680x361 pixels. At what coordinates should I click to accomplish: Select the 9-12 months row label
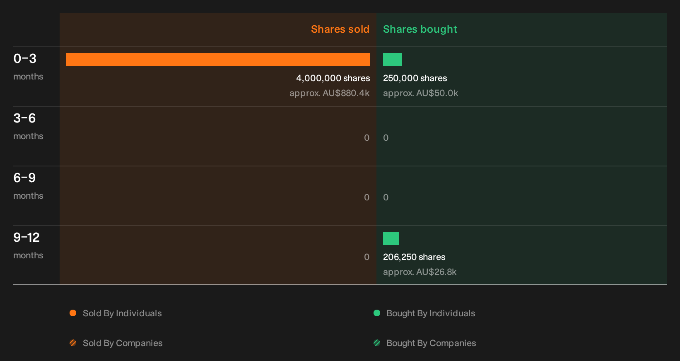pyautogui.click(x=28, y=246)
